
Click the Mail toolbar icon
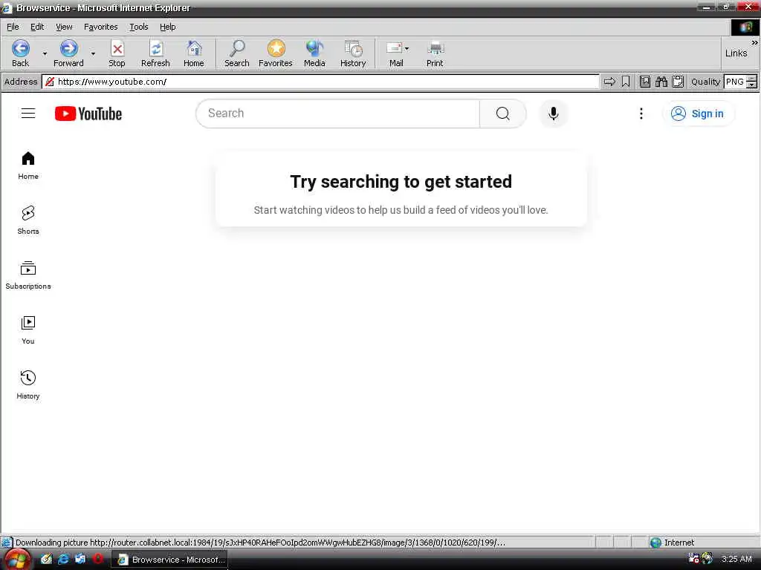(x=394, y=53)
